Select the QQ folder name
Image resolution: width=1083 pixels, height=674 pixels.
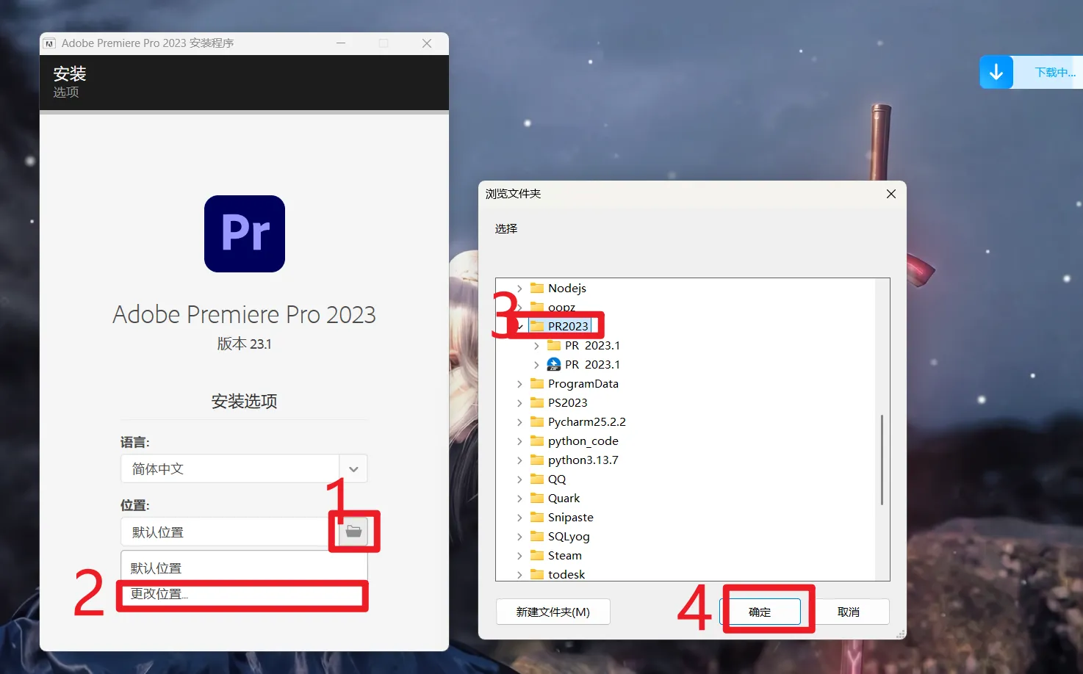pos(557,479)
